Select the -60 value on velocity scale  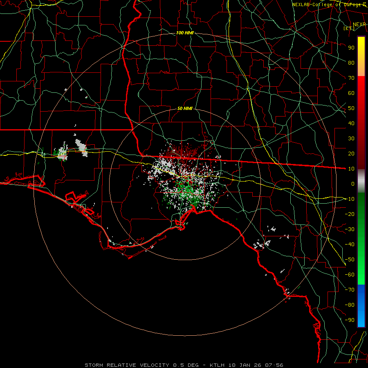[x=350, y=275]
